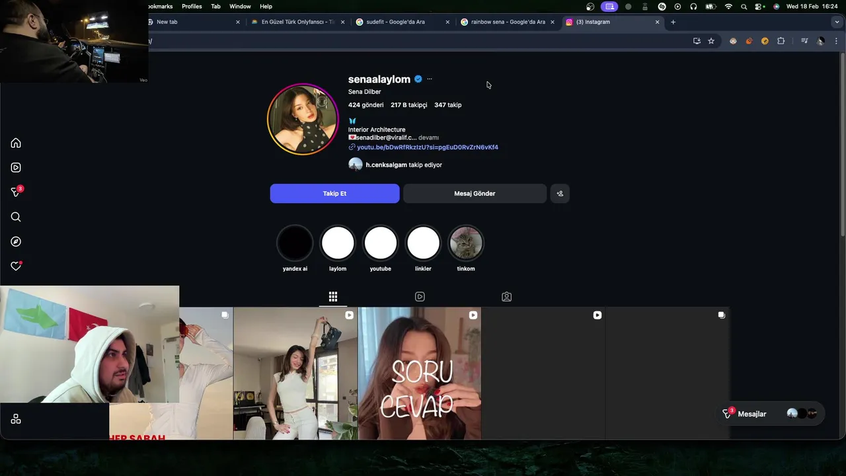Open Chrome three-dot menu
The image size is (846, 476).
click(836, 41)
